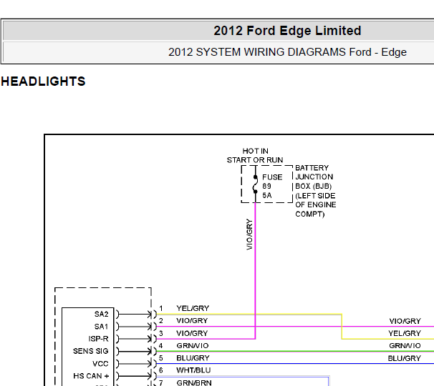Viewport: 434px width, 386px height.
Task: Click the vertical VIO/GRY label below the fuse
Action: [249, 234]
